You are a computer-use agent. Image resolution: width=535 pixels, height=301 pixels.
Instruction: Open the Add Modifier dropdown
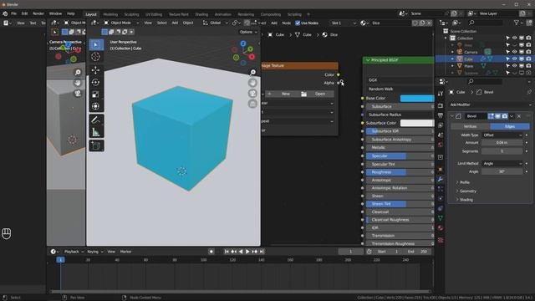click(490, 105)
